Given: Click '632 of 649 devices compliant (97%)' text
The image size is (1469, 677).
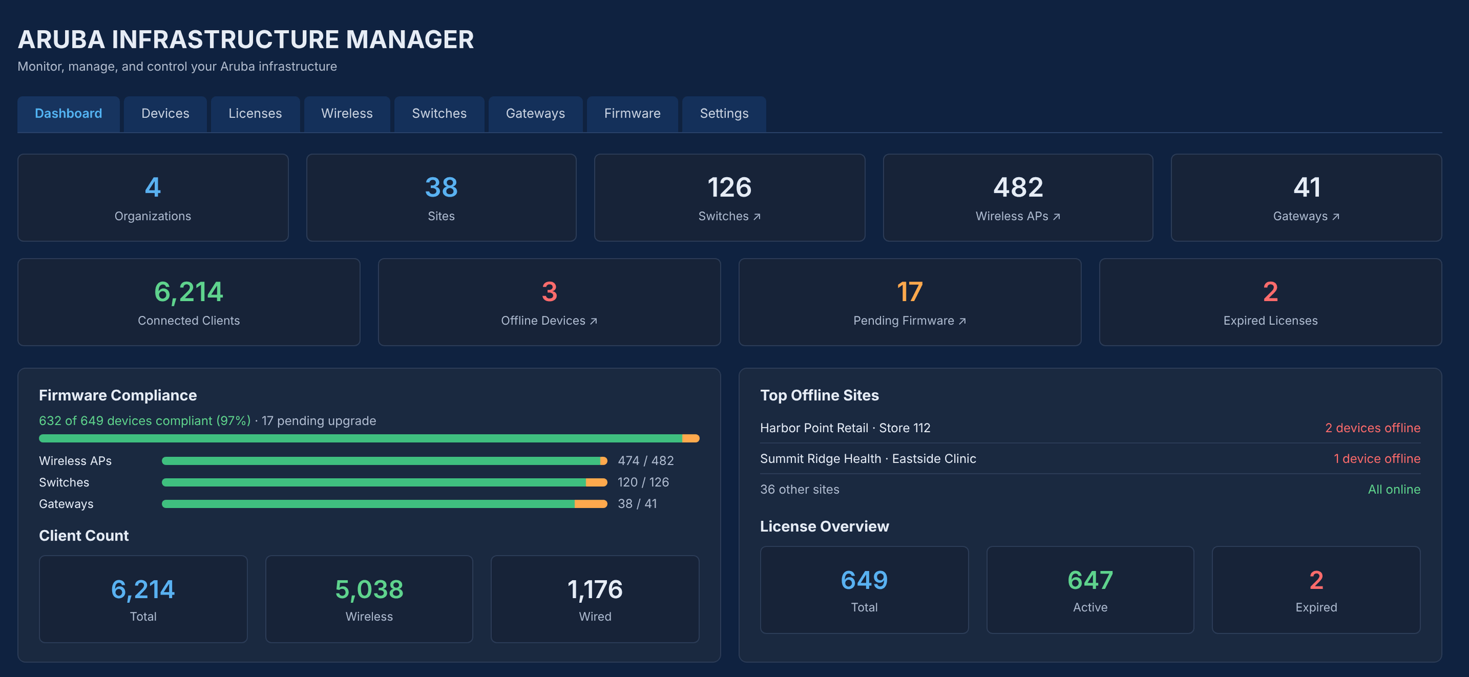Looking at the screenshot, I should point(145,421).
